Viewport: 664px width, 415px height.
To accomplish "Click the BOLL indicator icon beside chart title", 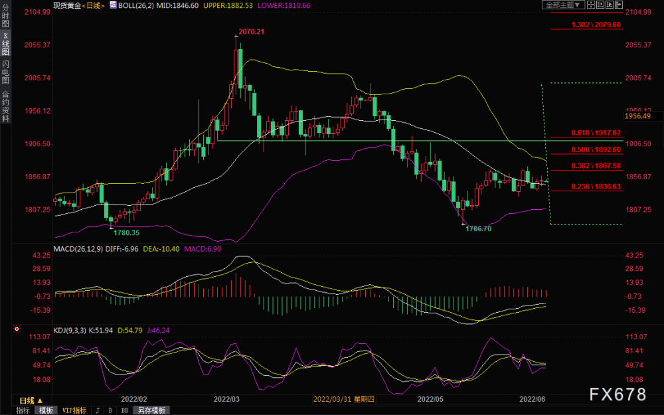I will (x=113, y=5).
